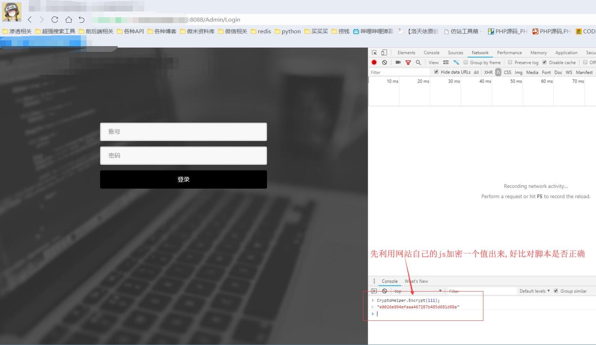Show console sidebar icon

(x=374, y=291)
